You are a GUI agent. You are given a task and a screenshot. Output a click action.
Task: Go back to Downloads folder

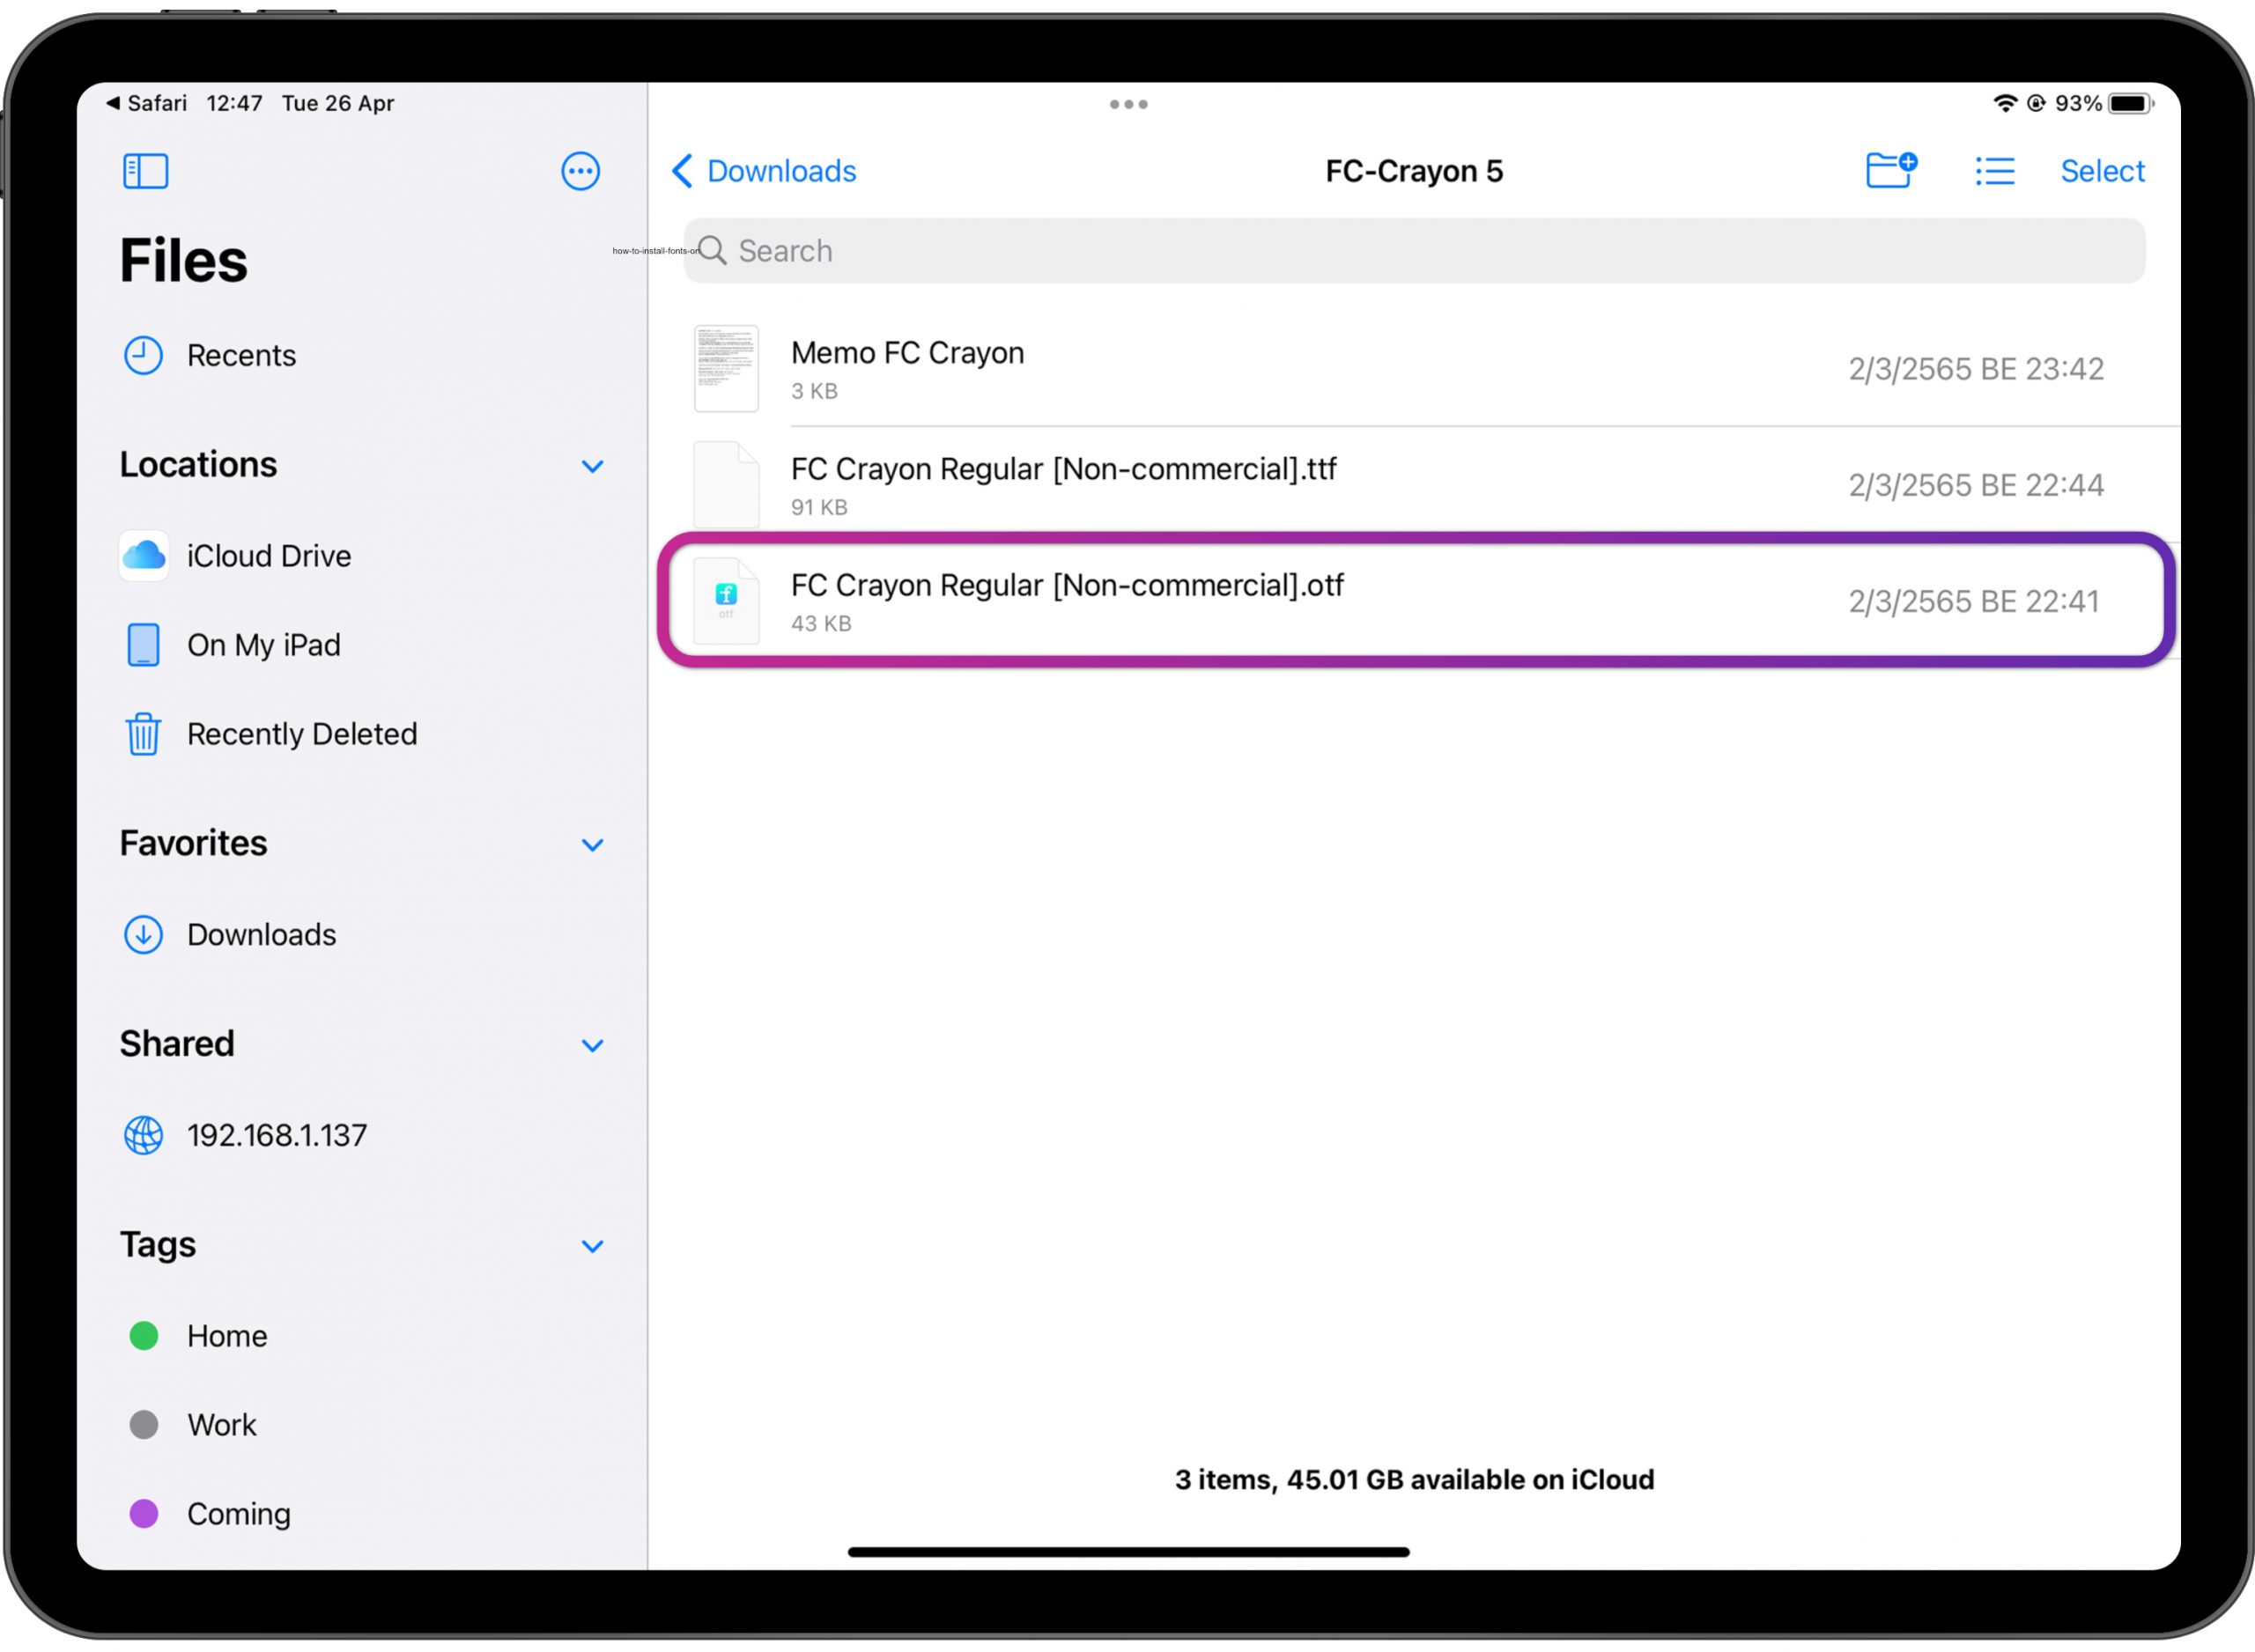tap(764, 171)
